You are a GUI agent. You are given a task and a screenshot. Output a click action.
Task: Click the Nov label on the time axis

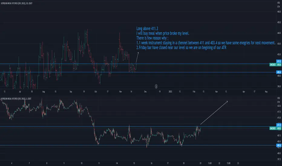point(120,91)
